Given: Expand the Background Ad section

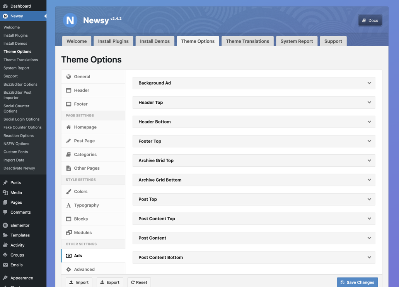Looking at the screenshot, I should [254, 83].
